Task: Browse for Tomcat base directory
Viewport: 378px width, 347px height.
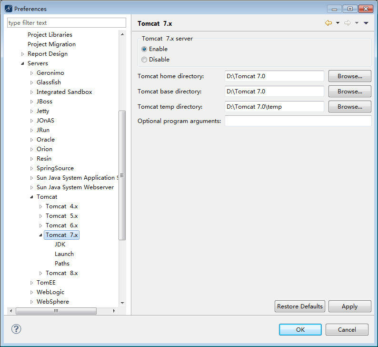Action: pos(350,92)
